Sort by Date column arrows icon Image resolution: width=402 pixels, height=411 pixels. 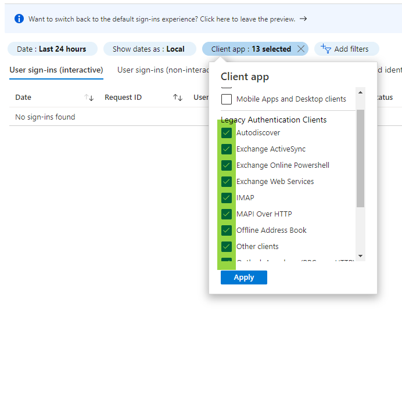[x=89, y=98]
